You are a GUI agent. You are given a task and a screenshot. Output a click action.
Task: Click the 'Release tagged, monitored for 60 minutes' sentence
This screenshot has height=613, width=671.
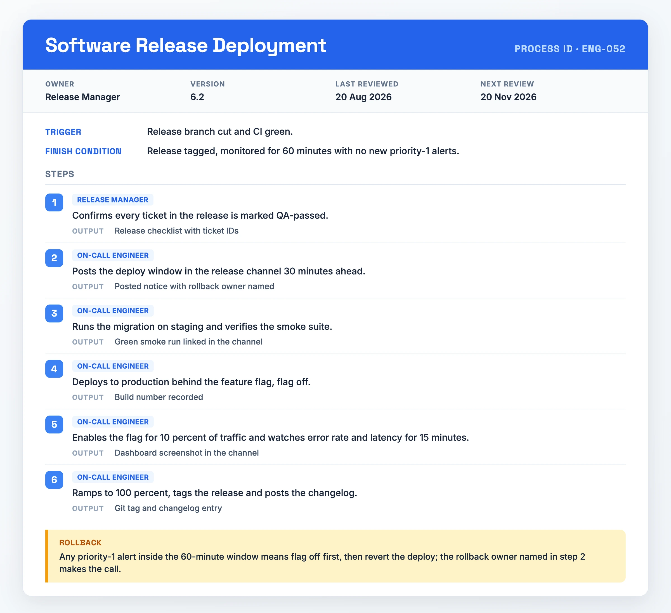click(303, 151)
